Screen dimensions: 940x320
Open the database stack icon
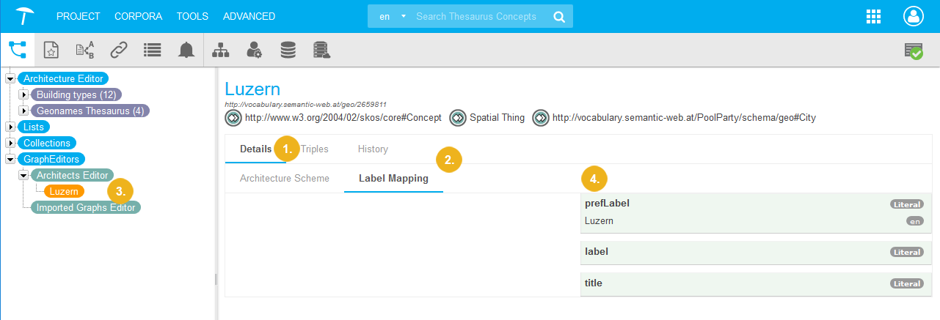[x=288, y=50]
